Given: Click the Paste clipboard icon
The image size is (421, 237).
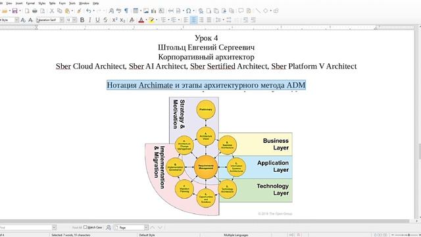Looking at the screenshot, I should coord(67,11).
